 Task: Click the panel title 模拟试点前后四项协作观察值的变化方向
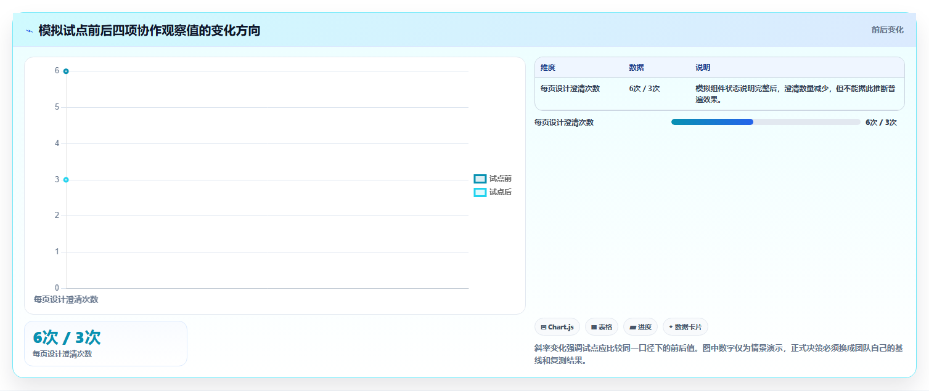click(149, 30)
